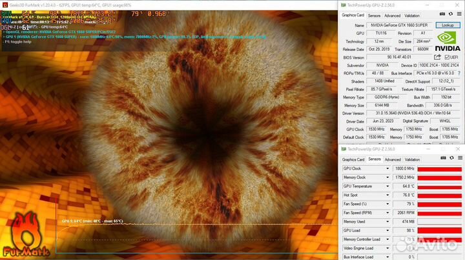Image resolution: width=465 pixels, height=260 pixels.
Task: Click the FurMark F1 toggle help text
Action: 18,42
